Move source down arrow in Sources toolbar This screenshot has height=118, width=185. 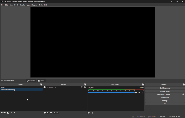tap(57, 113)
